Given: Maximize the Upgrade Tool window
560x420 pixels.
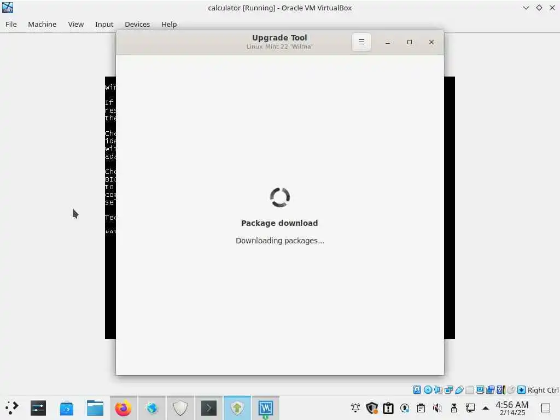Looking at the screenshot, I should tap(409, 42).
